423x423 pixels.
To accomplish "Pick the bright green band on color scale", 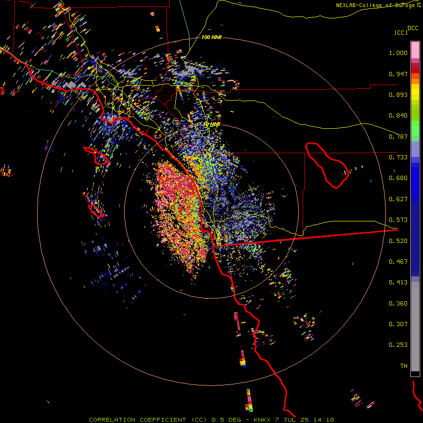I will click(415, 128).
